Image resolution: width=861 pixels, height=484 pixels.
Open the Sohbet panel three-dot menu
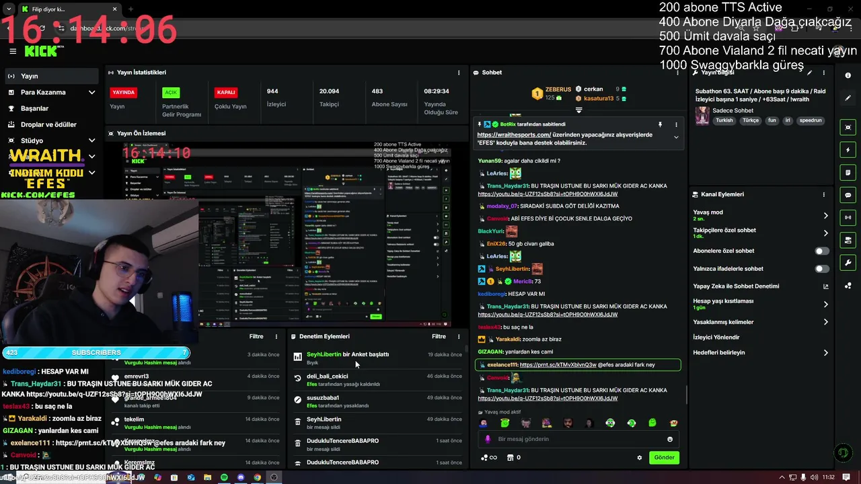[676, 73]
